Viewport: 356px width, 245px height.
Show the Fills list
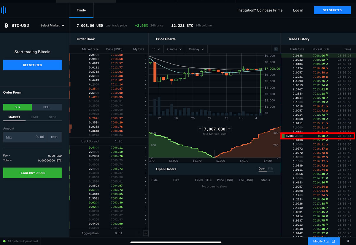[271, 169]
